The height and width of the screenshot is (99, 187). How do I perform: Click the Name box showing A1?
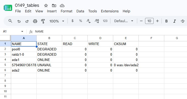[x=12, y=31]
